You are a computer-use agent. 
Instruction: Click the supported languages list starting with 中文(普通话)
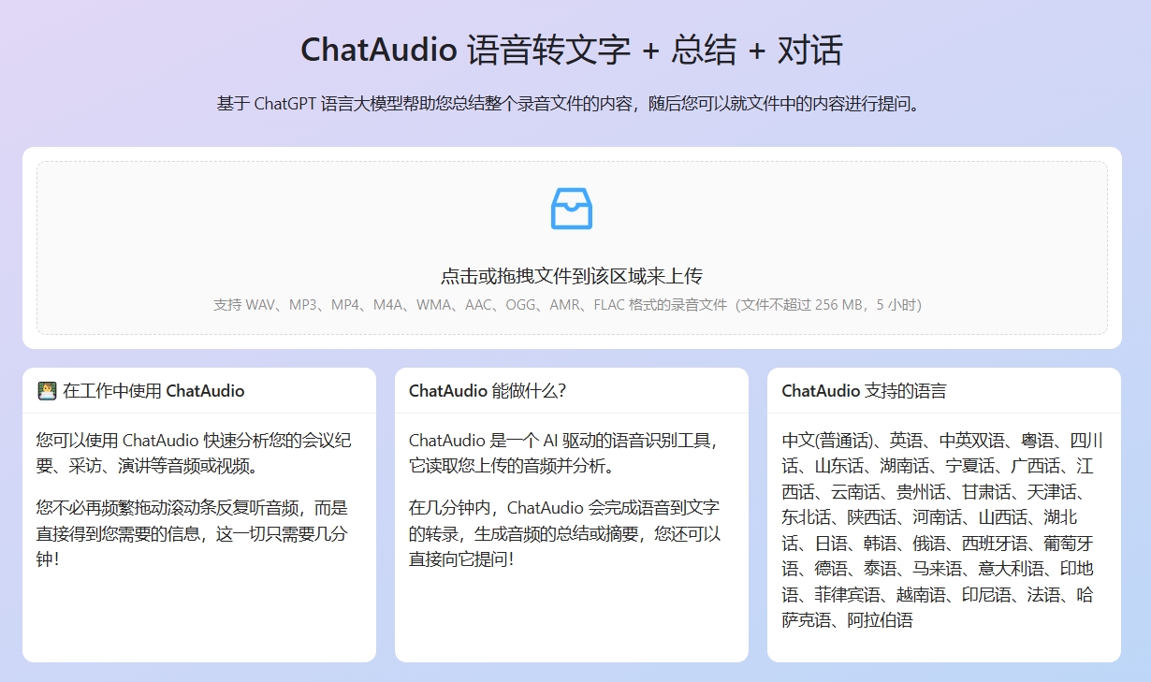[943, 530]
